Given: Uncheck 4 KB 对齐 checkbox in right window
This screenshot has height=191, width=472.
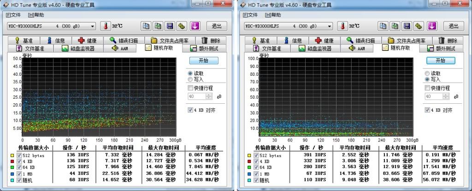Looking at the screenshot, I should (x=428, y=110).
